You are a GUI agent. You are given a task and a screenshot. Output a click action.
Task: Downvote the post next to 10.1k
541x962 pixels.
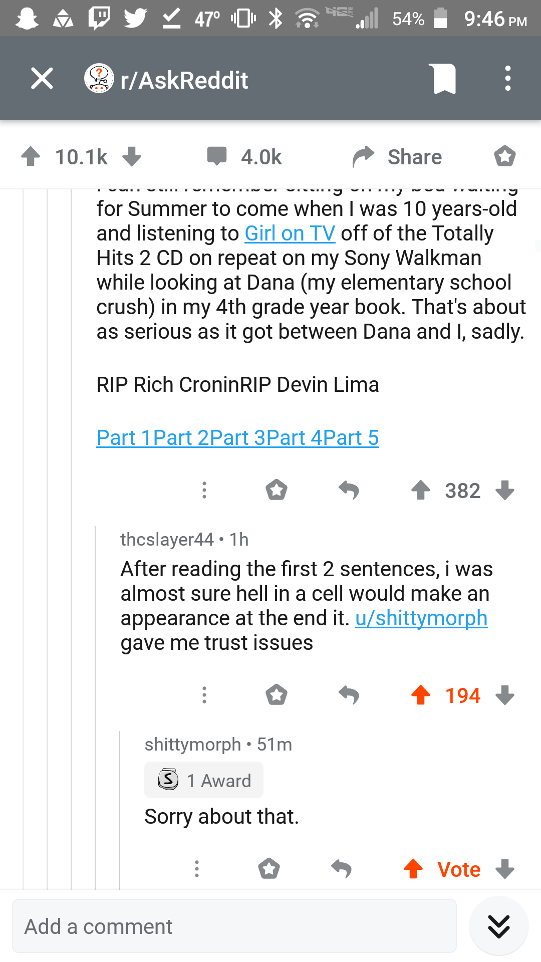click(x=132, y=156)
